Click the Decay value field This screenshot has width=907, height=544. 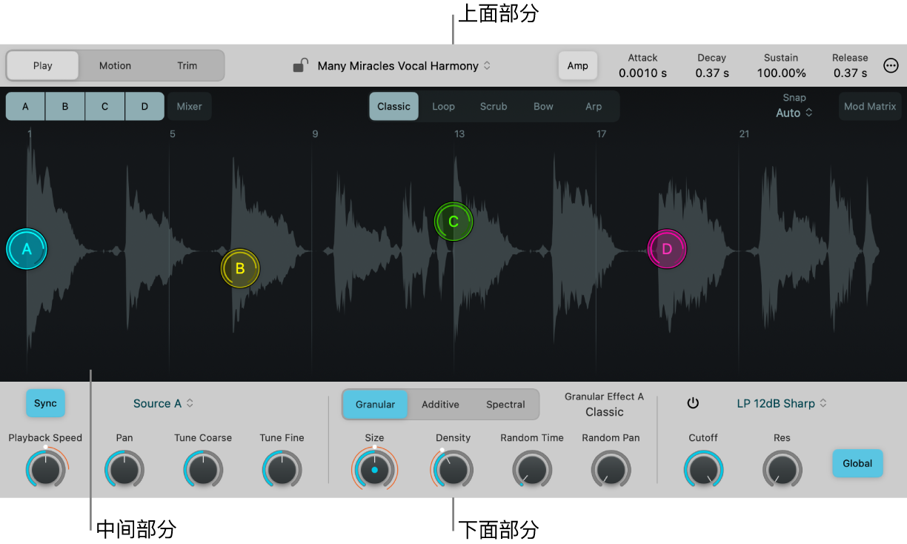pyautogui.click(x=712, y=73)
